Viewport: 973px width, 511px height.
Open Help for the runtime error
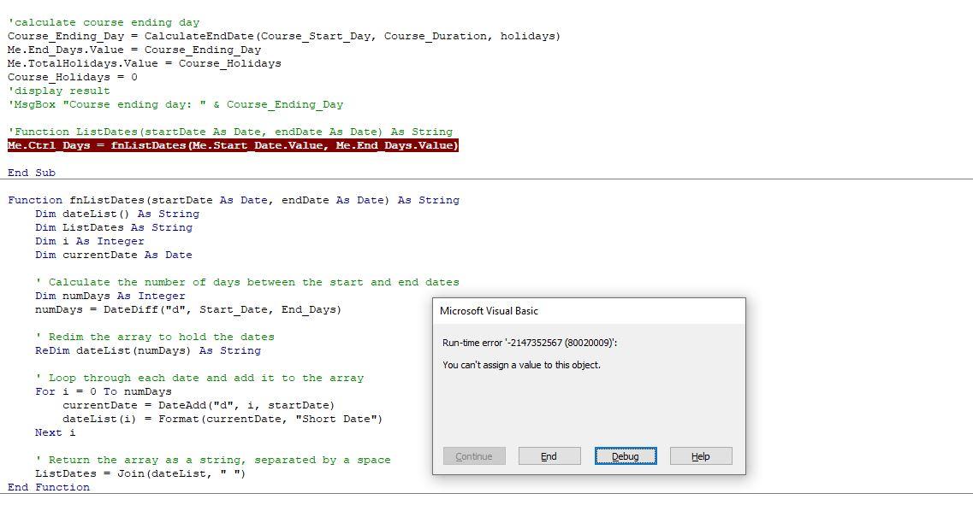click(x=701, y=456)
